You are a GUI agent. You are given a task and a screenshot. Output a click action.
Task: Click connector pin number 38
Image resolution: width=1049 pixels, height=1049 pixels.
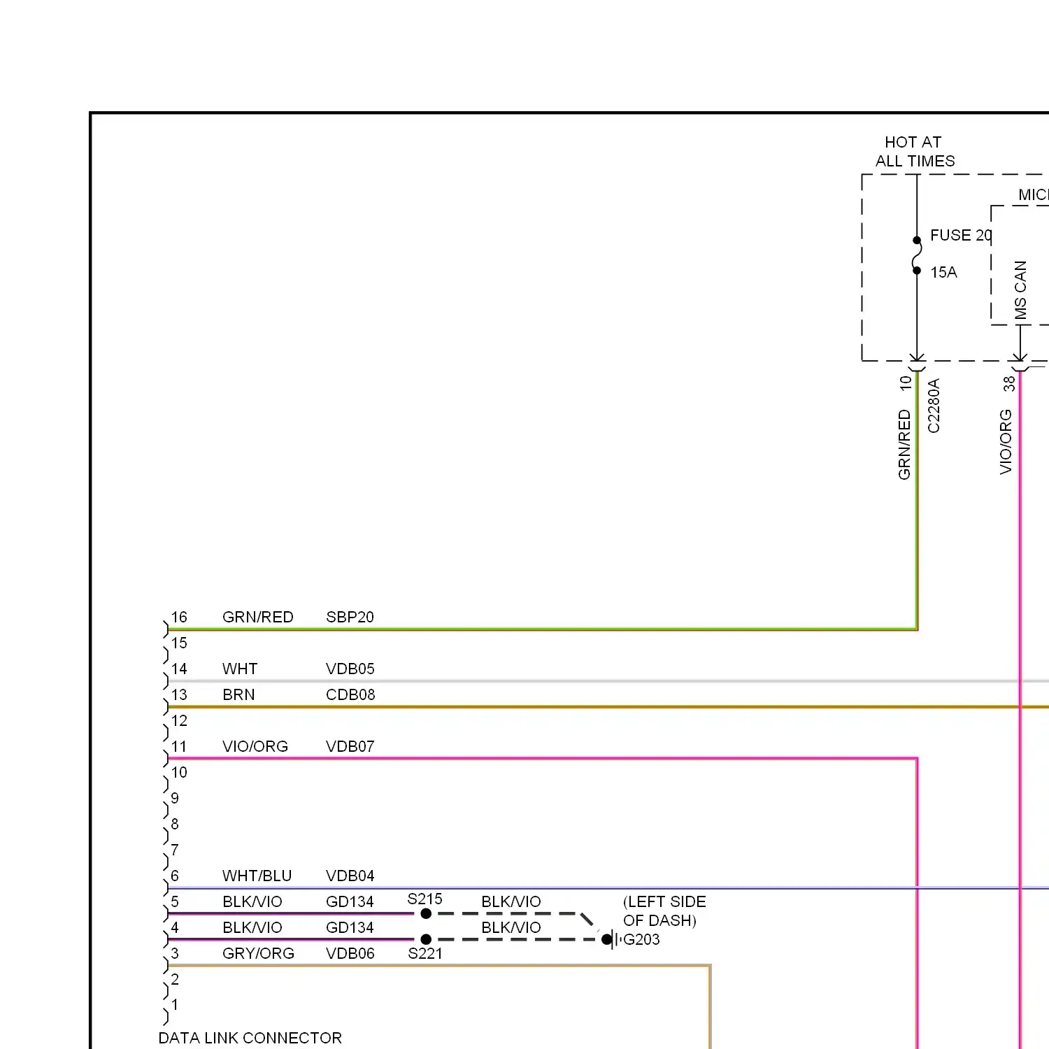tap(1008, 383)
